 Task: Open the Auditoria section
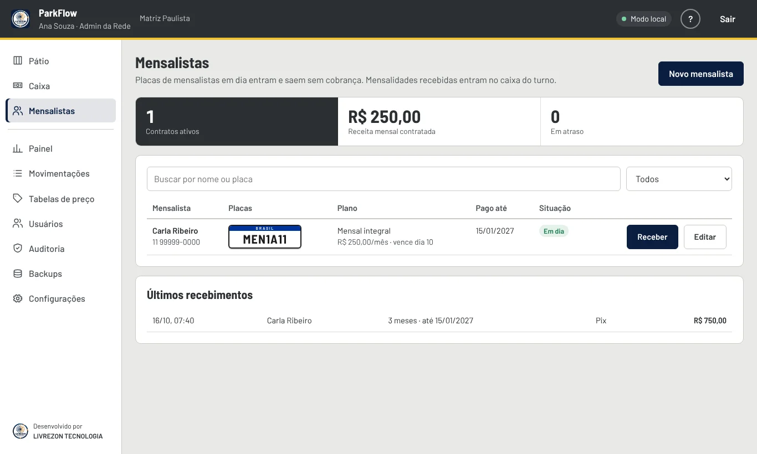tap(61, 249)
